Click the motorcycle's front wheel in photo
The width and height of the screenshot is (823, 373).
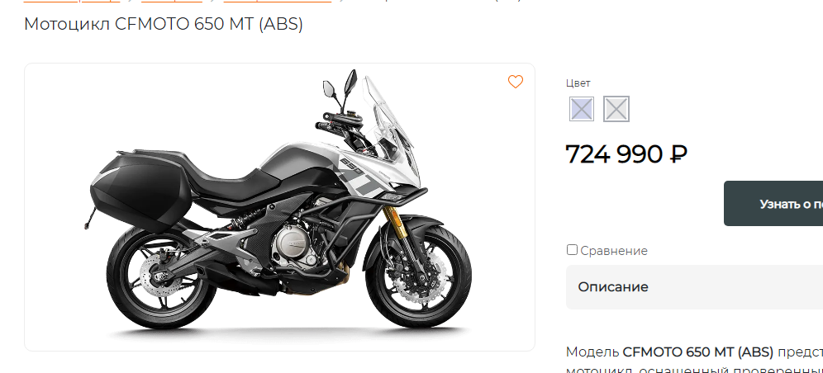coord(418,275)
